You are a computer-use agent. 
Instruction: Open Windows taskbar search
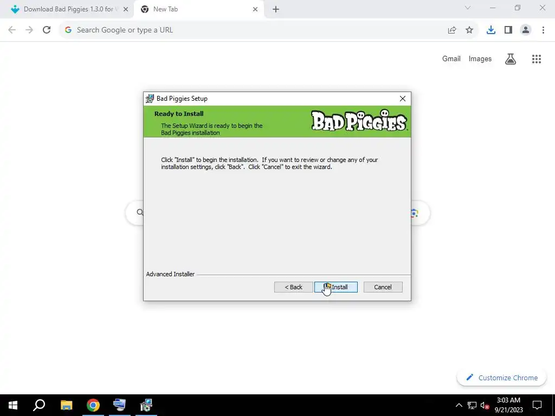pyautogui.click(x=39, y=405)
